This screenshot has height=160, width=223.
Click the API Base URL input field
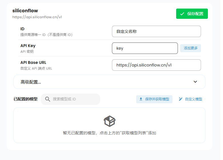[x=156, y=65]
